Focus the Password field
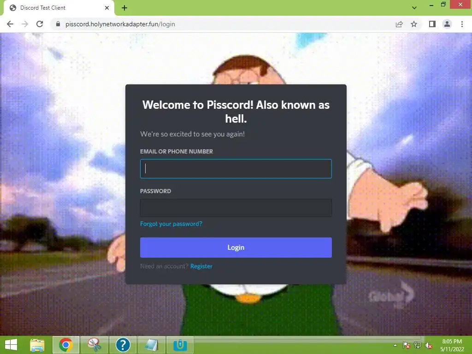The width and height of the screenshot is (472, 354). tap(236, 208)
